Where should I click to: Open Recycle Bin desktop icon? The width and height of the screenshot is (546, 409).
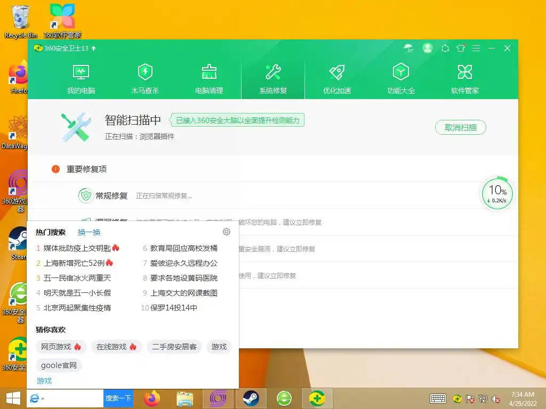21,21
